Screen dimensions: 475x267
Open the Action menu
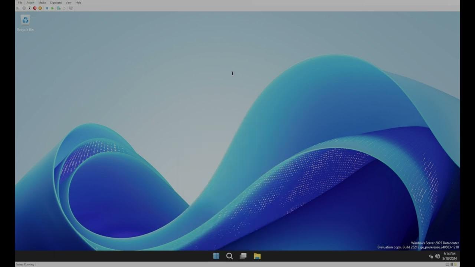30,3
